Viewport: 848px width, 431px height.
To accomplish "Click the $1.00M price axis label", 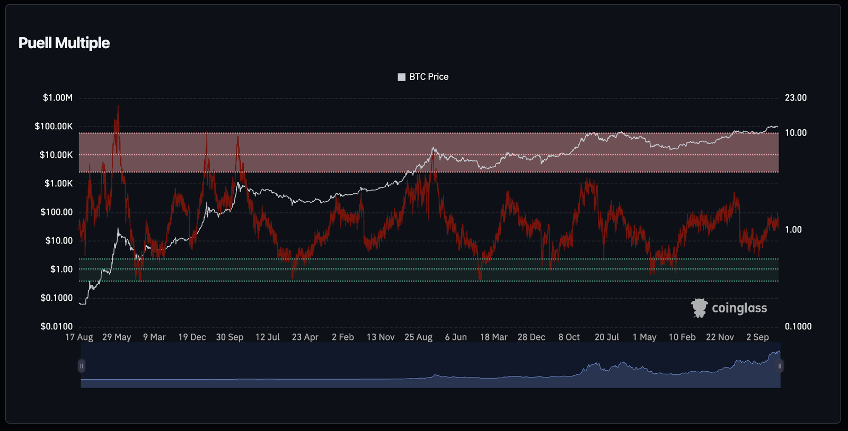I will point(58,98).
